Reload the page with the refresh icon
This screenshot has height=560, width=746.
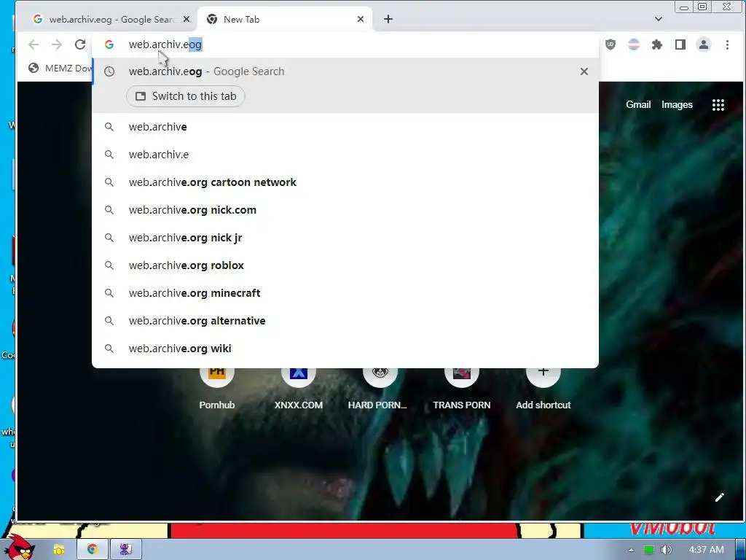tap(80, 44)
